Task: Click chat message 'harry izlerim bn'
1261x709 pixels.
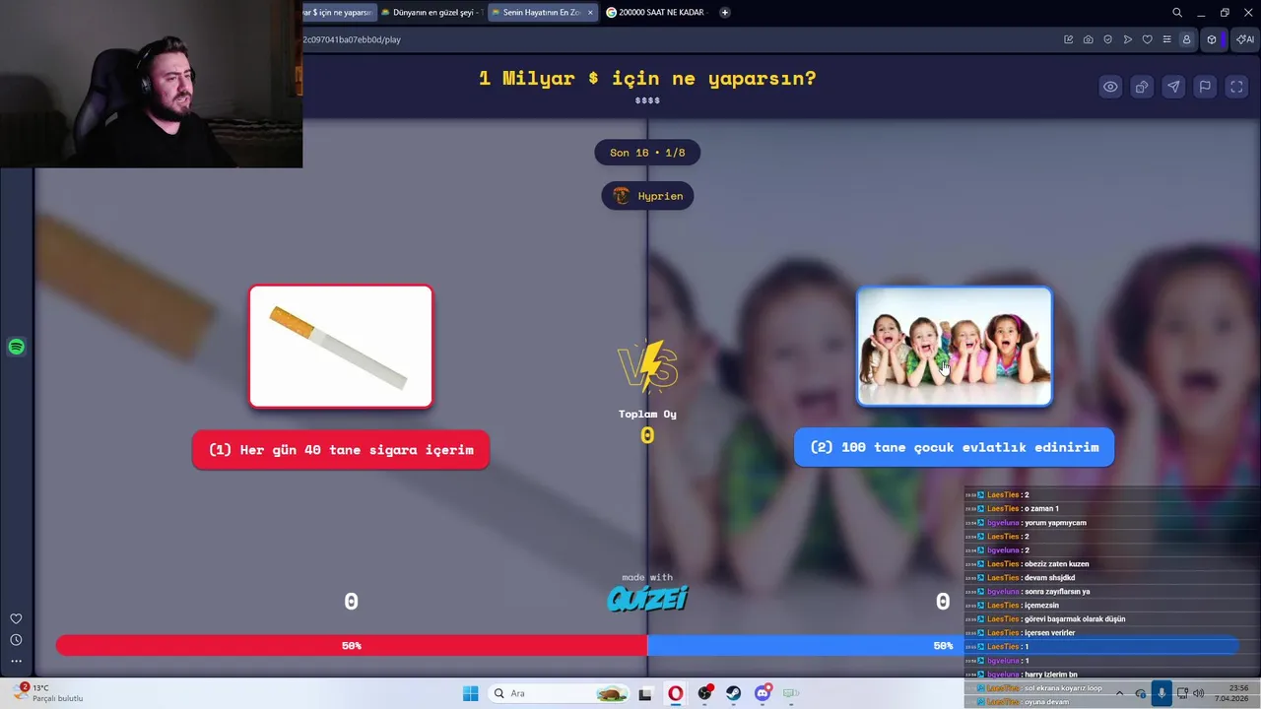Action: [x=1050, y=675]
